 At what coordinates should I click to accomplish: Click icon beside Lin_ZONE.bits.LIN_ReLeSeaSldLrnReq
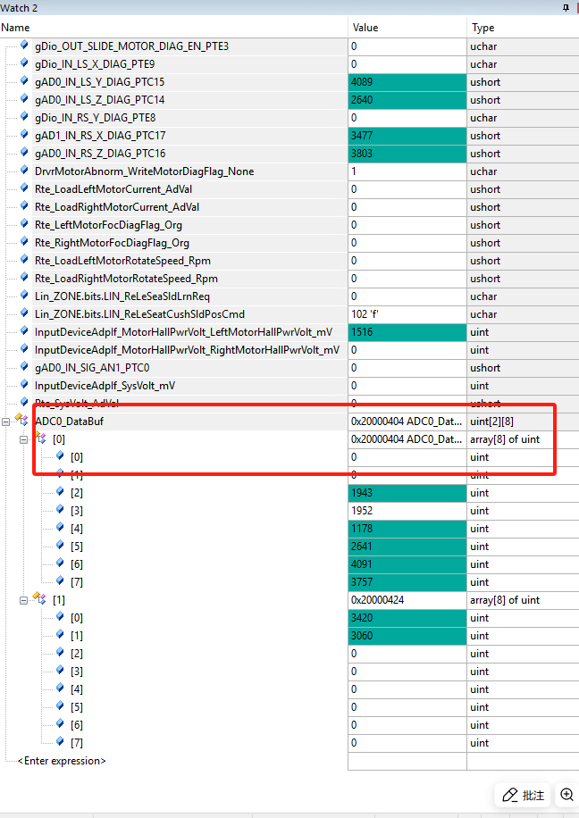24,296
